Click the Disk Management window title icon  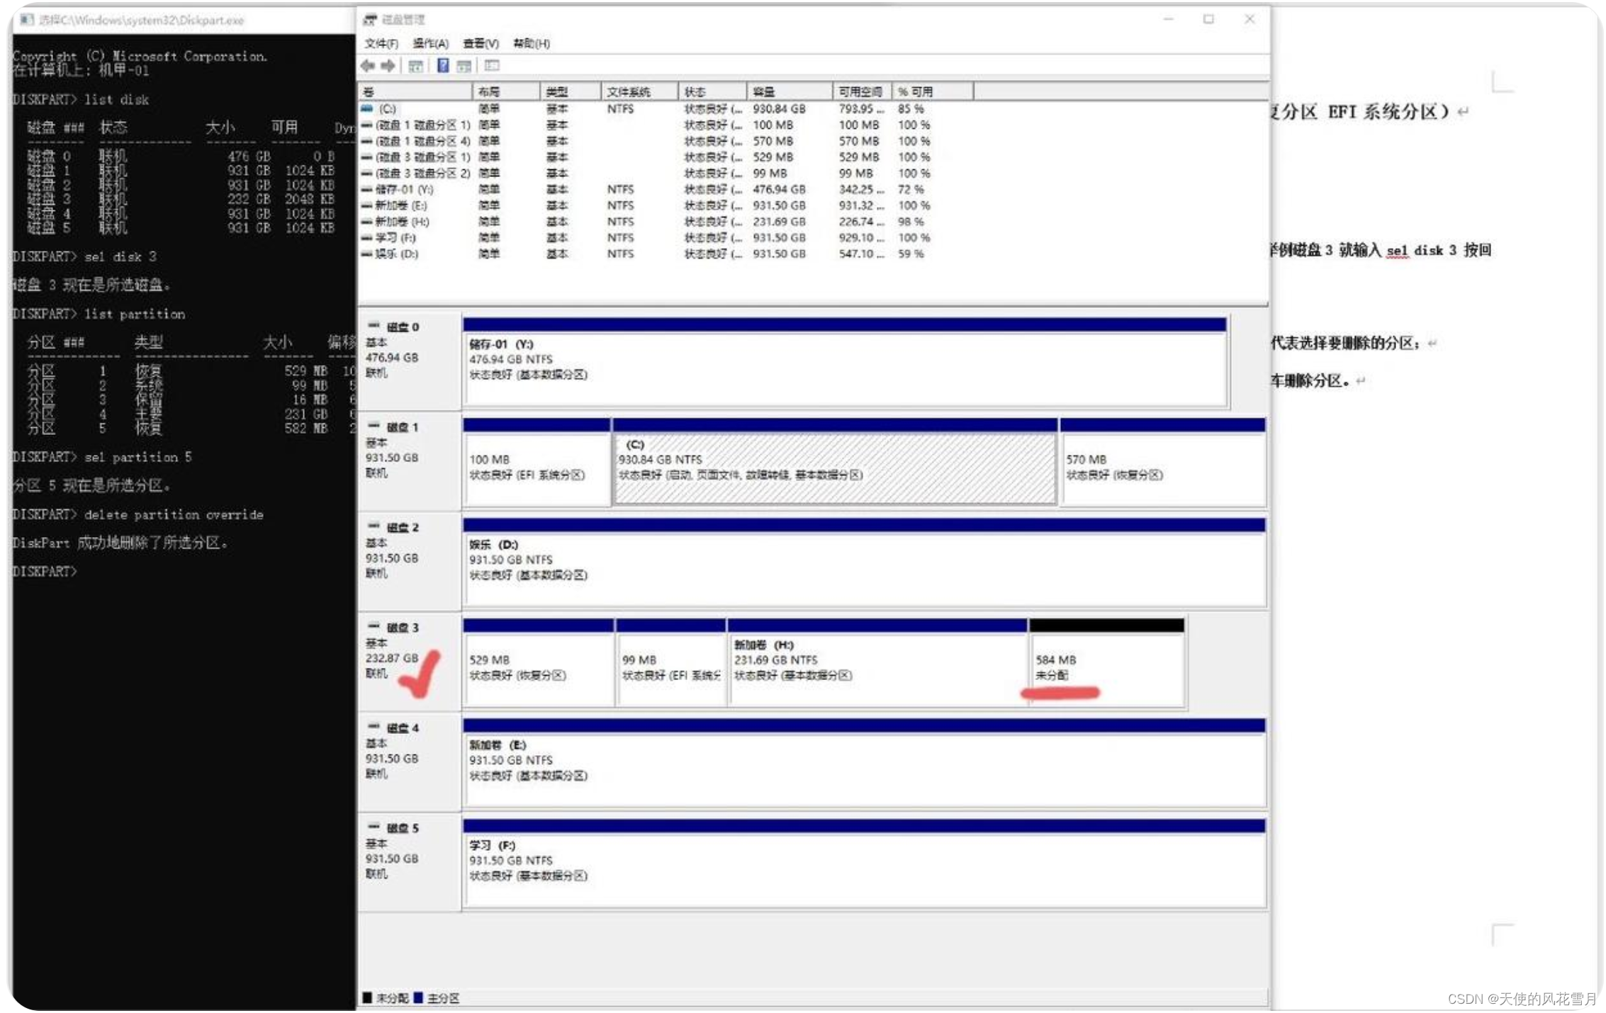pyautogui.click(x=370, y=20)
